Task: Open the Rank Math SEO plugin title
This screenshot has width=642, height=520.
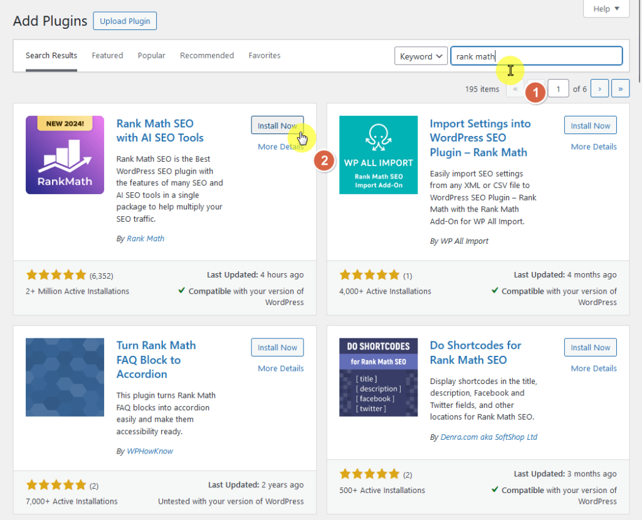Action: point(160,130)
